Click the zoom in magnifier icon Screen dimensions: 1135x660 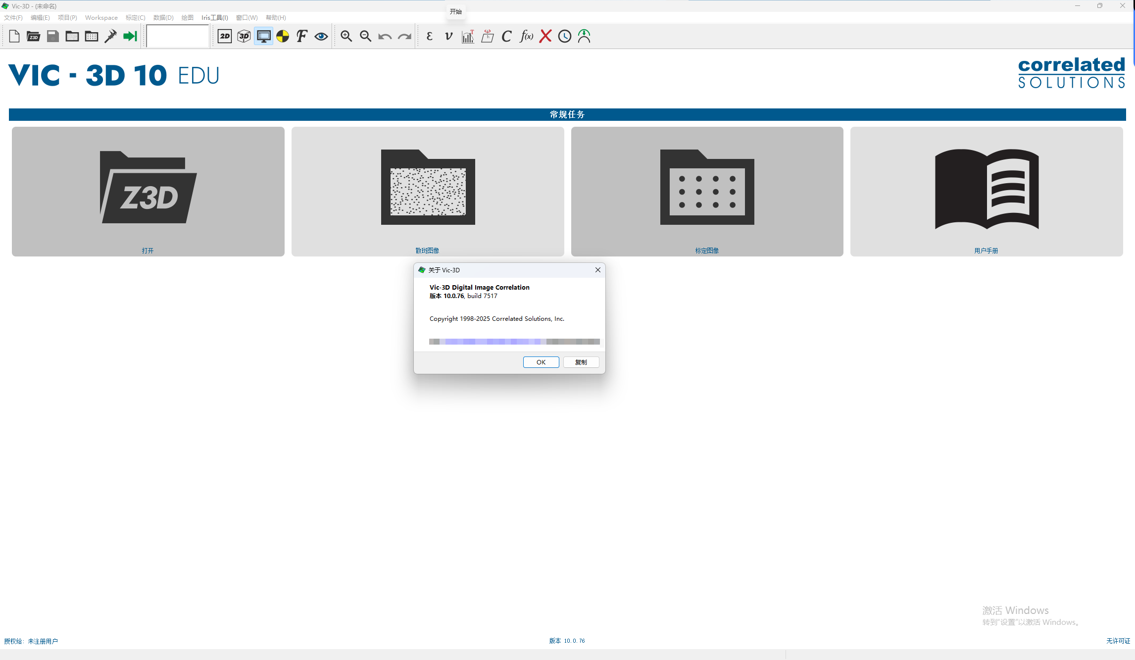[346, 36]
